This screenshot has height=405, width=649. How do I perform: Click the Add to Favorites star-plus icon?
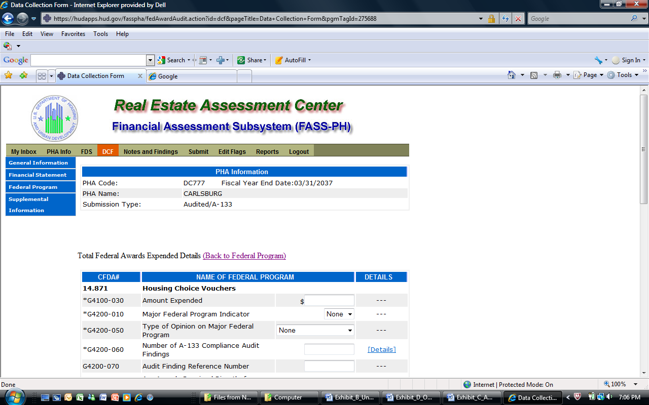coord(23,75)
